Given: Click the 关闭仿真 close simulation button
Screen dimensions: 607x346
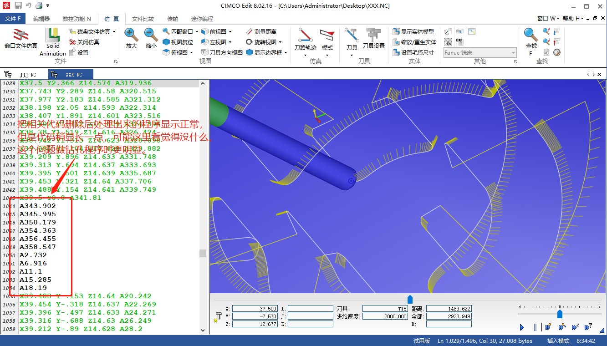Looking at the screenshot, I should pyautogui.click(x=84, y=42).
